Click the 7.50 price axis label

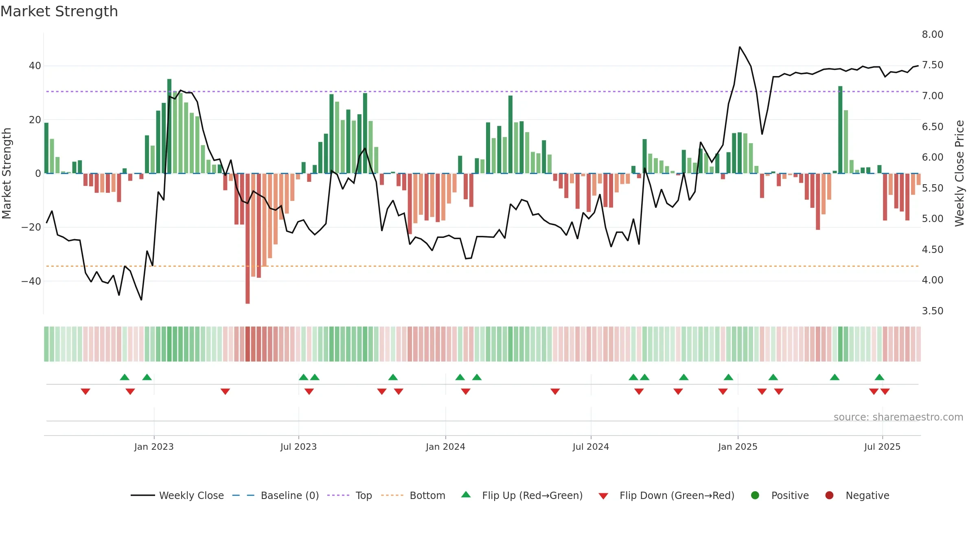933,65
